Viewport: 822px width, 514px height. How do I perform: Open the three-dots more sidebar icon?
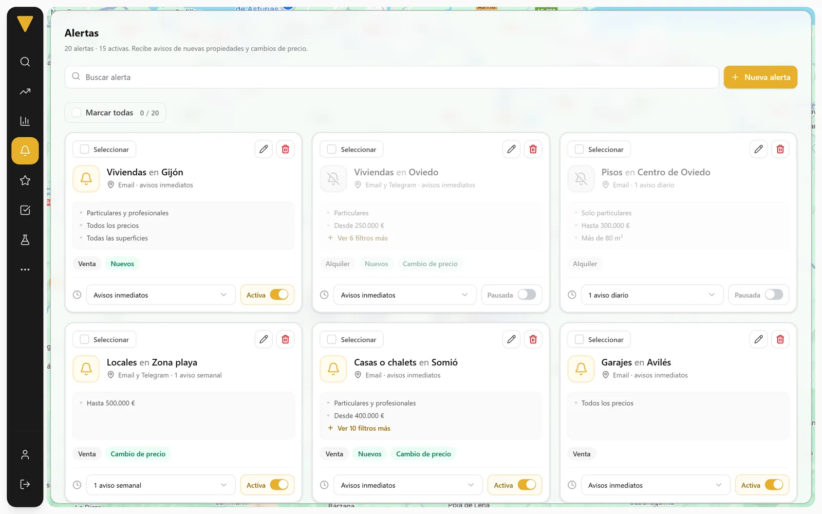click(x=25, y=269)
